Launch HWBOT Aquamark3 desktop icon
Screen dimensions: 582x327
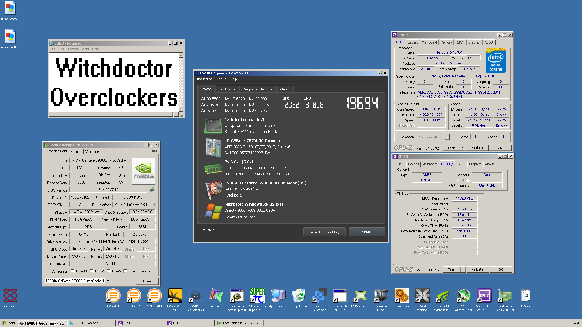(196, 300)
